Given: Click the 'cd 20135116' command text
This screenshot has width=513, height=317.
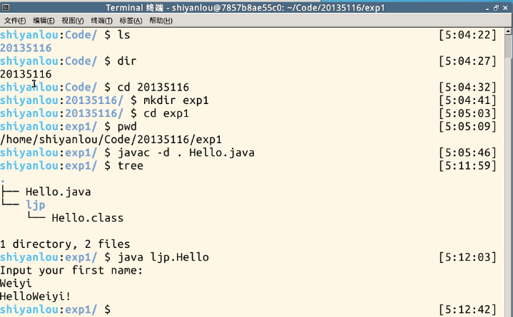Looking at the screenshot, I should (x=153, y=87).
